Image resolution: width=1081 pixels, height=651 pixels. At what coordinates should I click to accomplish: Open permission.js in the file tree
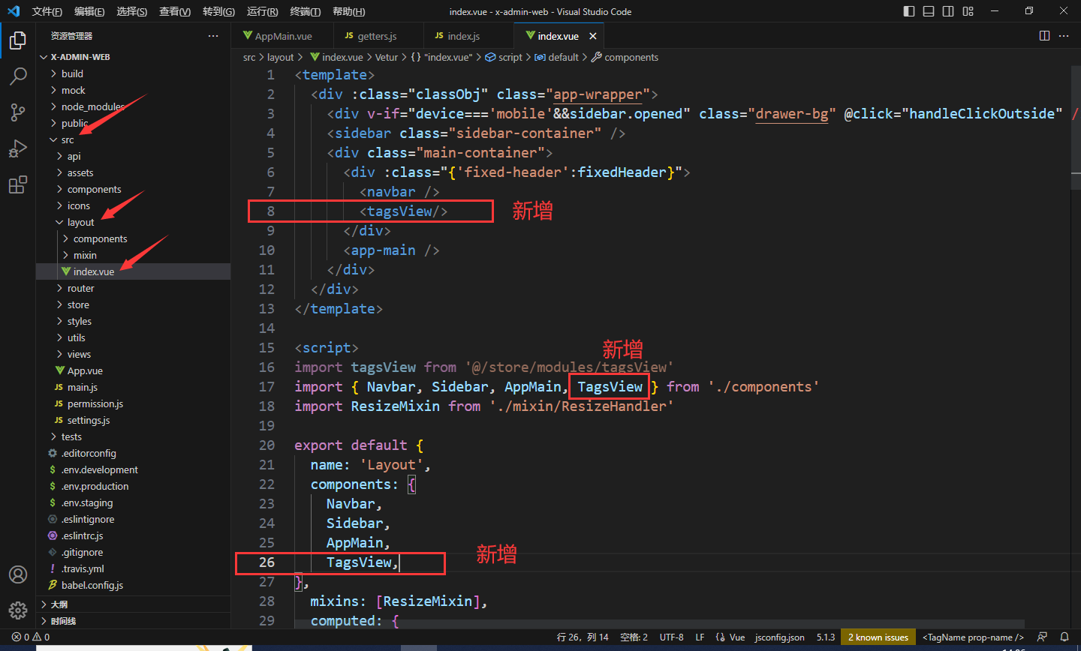click(134, 403)
